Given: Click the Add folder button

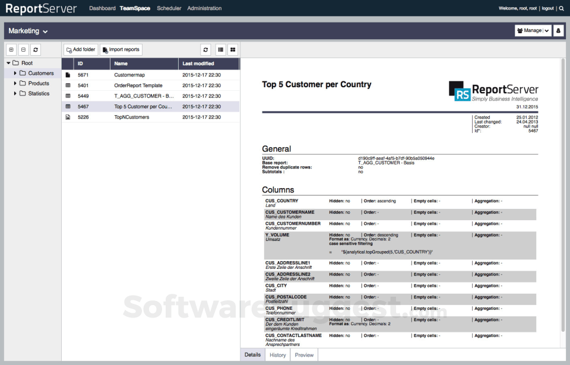Looking at the screenshot, I should click(80, 49).
